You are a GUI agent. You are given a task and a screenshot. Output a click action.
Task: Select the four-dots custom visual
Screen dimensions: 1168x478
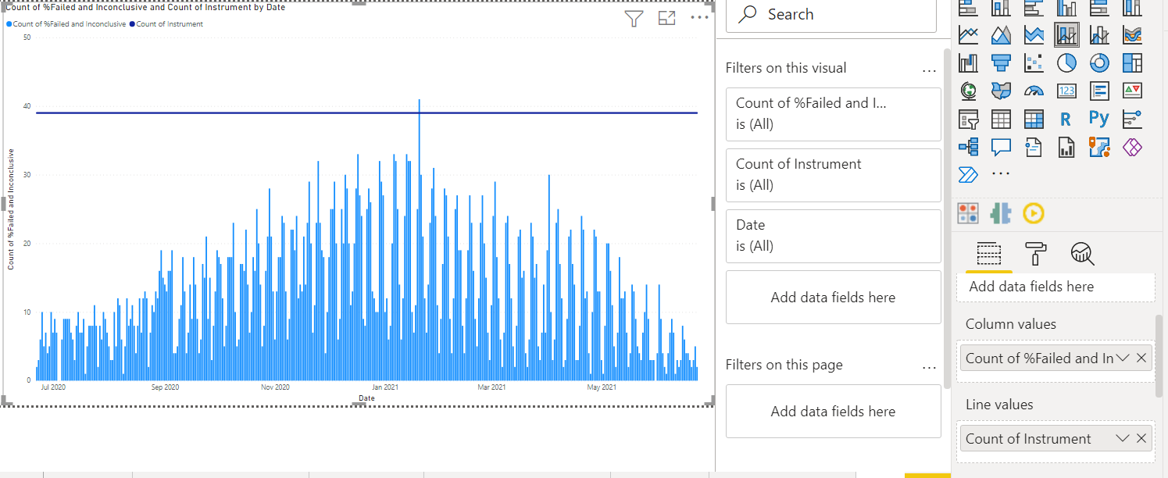[x=968, y=212]
